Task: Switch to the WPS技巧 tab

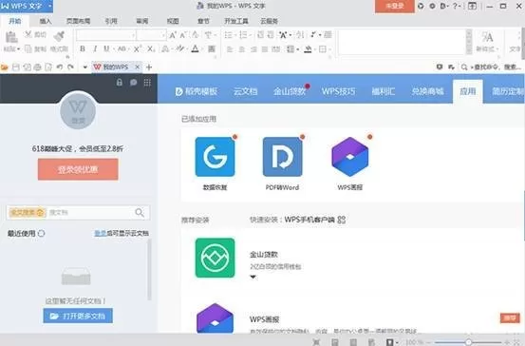Action: click(338, 91)
